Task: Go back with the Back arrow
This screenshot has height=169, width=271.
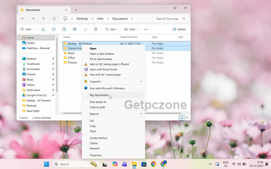Action: click(23, 18)
